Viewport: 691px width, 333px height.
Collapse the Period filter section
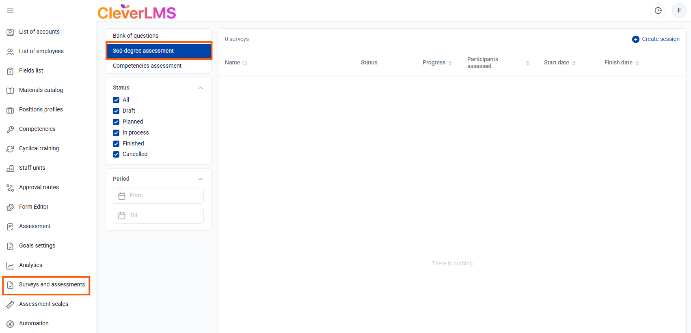click(x=201, y=179)
